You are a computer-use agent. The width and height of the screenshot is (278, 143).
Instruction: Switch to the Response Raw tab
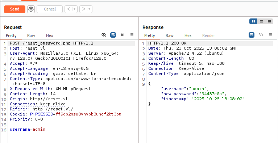pyautogui.click(x=170, y=35)
